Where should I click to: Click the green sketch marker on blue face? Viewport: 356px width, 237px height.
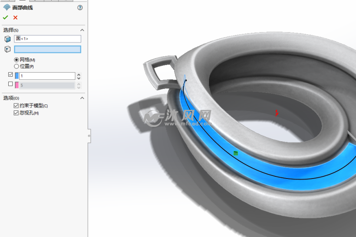tap(236, 153)
